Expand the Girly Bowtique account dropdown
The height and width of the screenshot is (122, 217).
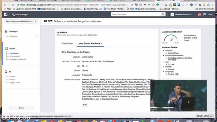pyautogui.click(x=21, y=21)
